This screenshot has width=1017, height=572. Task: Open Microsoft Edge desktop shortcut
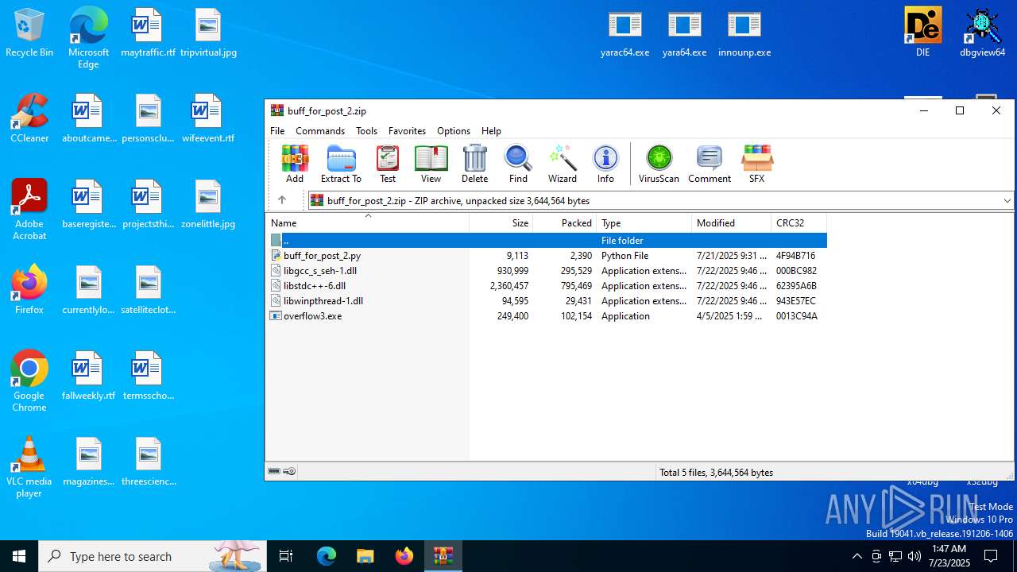[x=88, y=38]
